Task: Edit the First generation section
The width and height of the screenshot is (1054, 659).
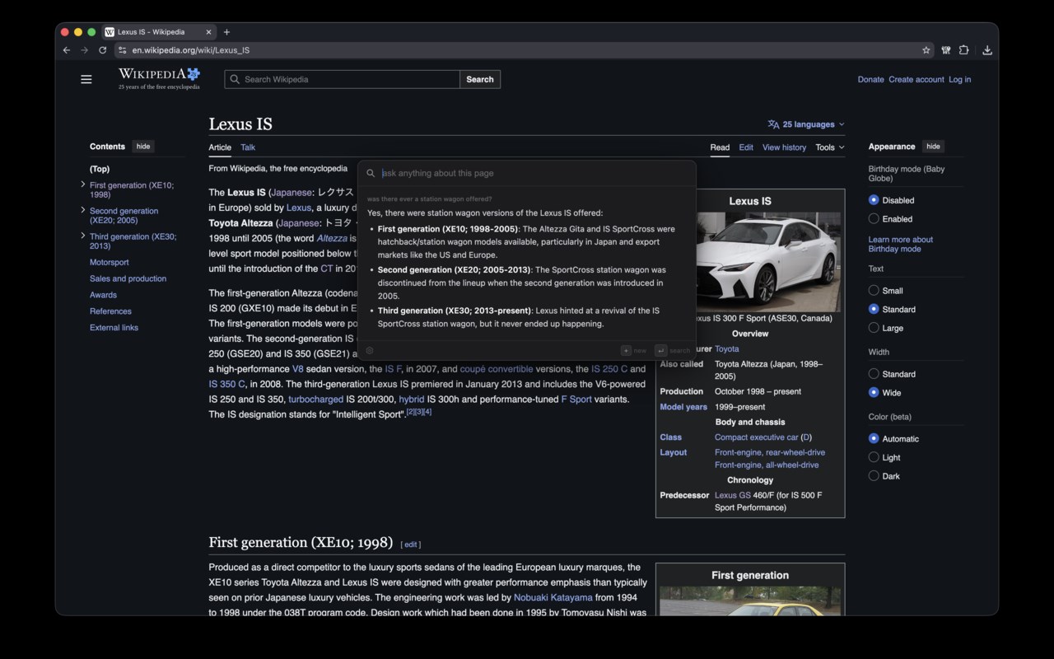Action: point(411,544)
